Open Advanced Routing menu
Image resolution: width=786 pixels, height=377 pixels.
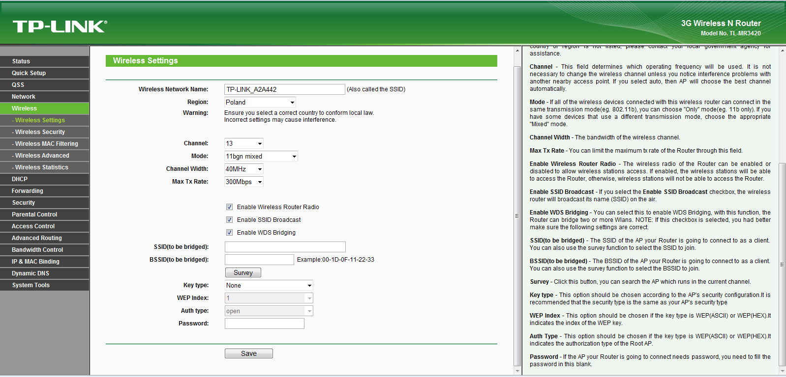pyautogui.click(x=45, y=238)
